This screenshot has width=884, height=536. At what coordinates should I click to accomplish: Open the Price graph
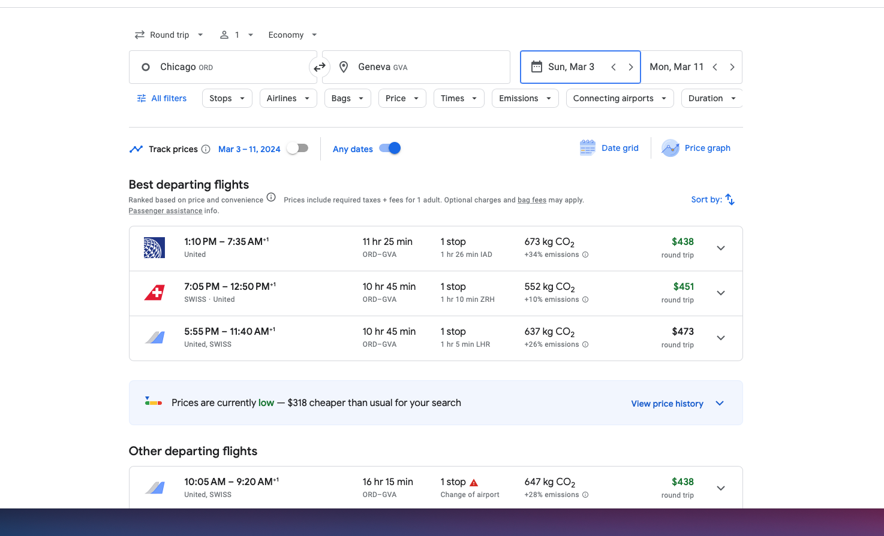696,148
